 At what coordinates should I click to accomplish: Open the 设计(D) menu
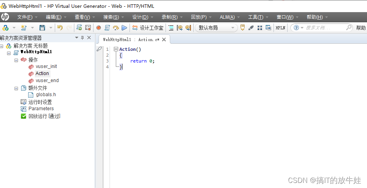pos(142,17)
